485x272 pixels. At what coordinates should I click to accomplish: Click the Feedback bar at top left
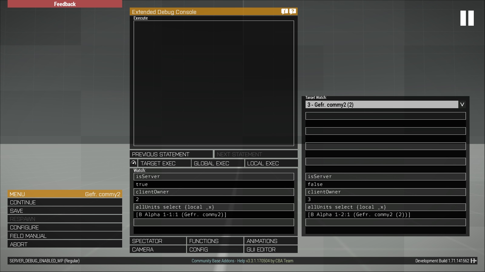(65, 4)
